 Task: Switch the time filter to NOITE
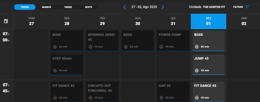[x=89, y=7]
